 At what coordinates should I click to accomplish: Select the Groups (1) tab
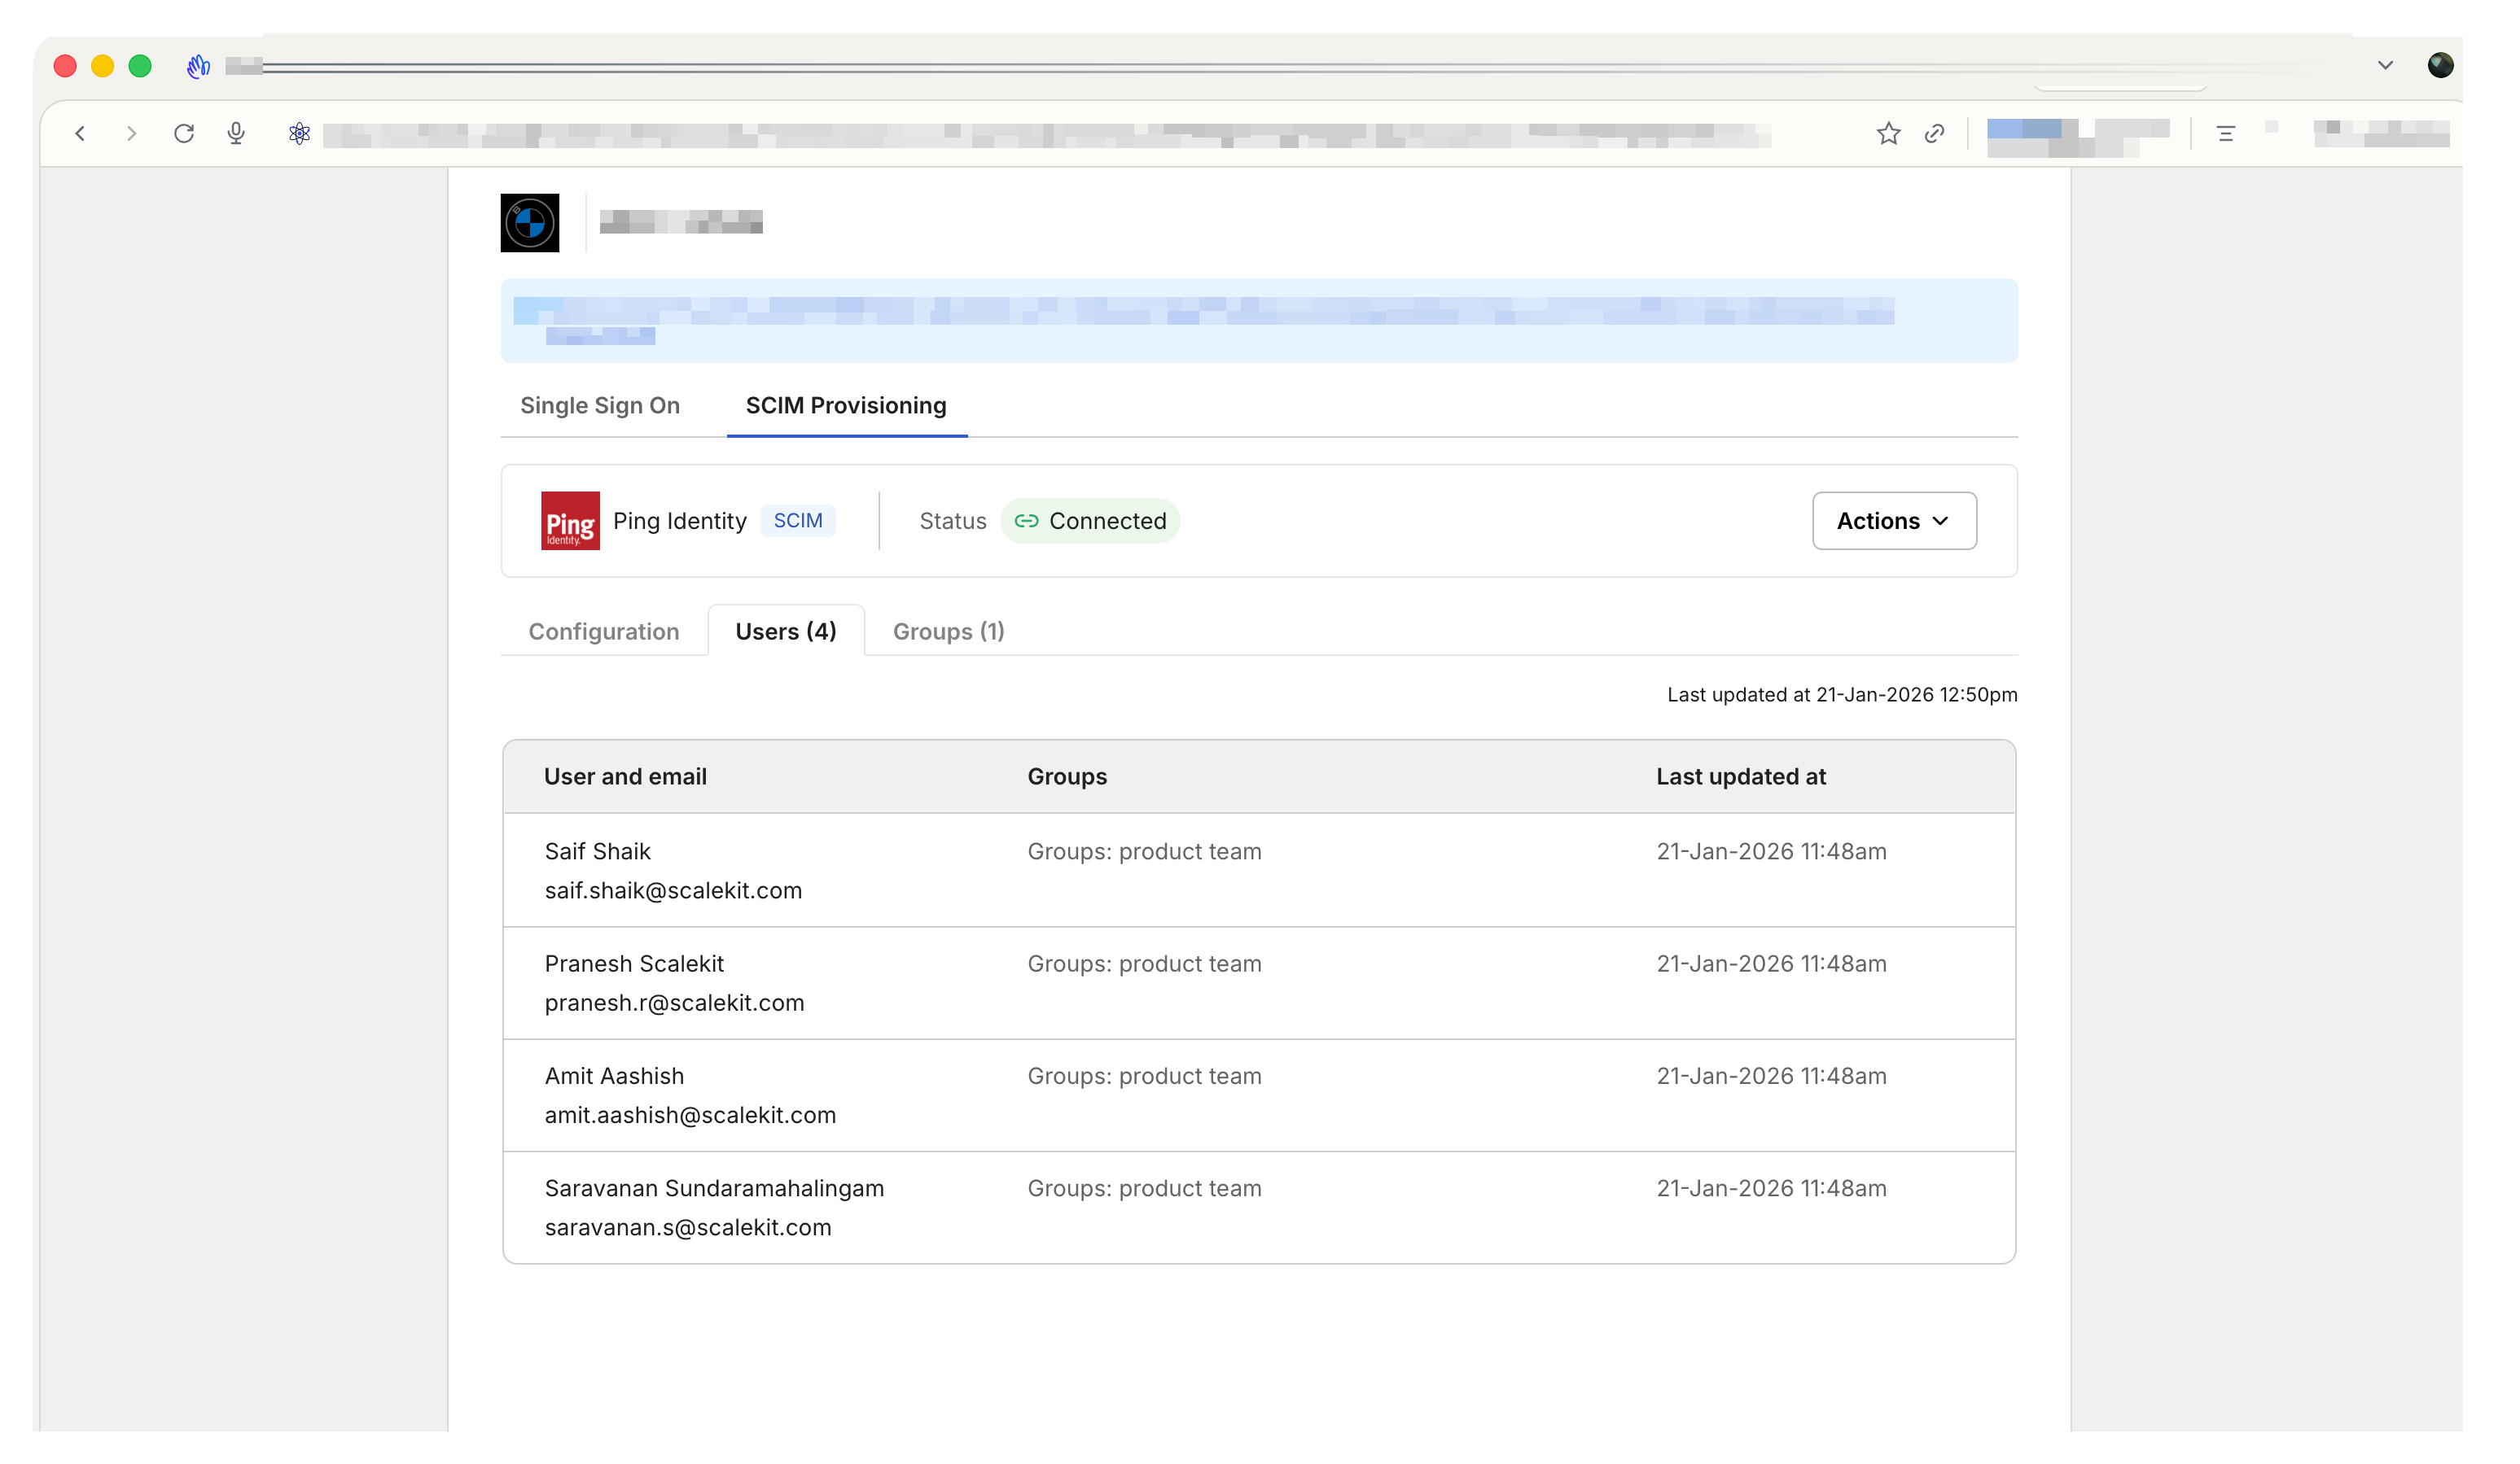(x=947, y=631)
